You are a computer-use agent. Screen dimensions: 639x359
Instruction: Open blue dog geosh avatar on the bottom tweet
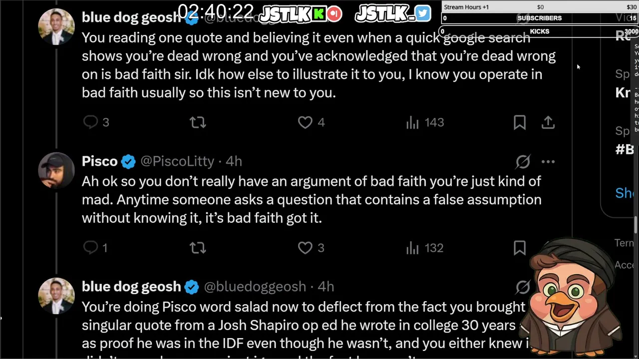tap(56, 295)
